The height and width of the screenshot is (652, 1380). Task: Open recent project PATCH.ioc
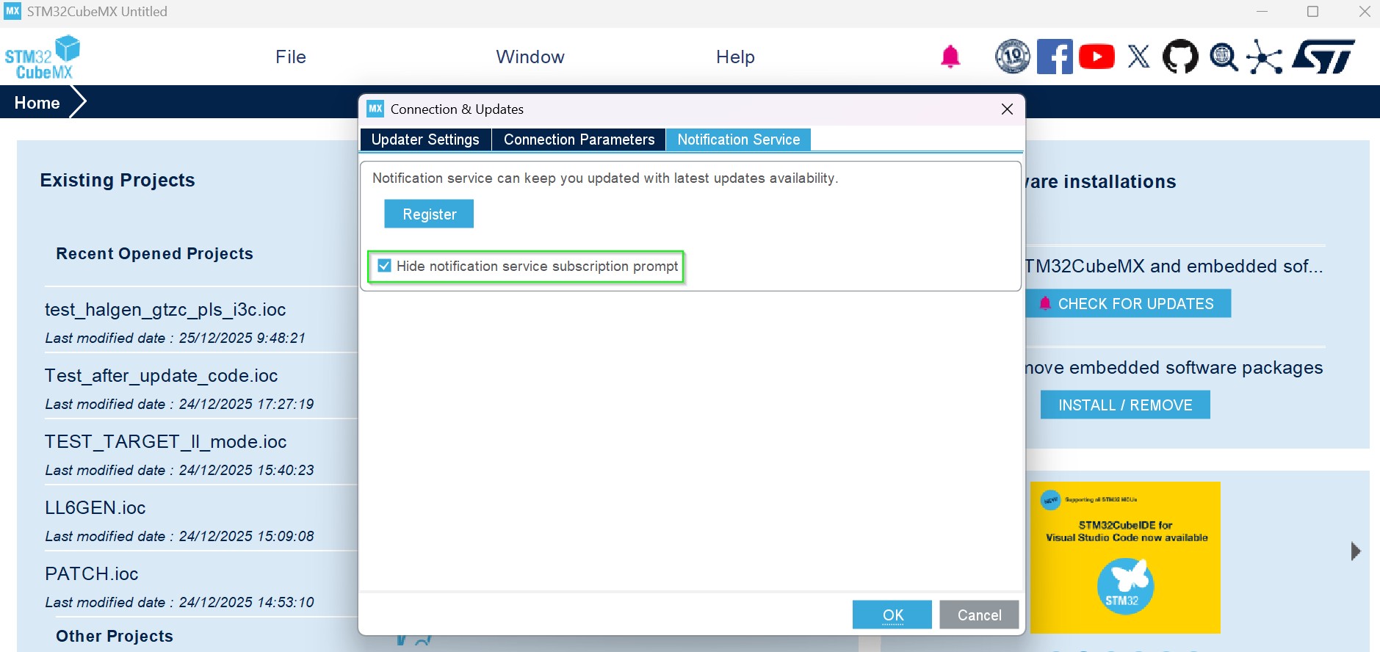point(91,574)
